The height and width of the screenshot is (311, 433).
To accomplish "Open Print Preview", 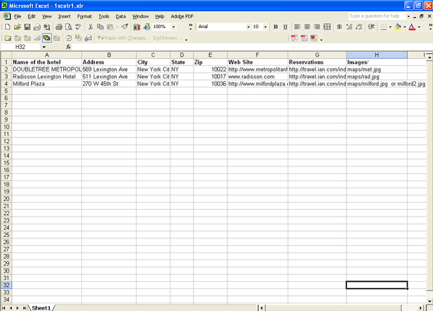I will (x=68, y=27).
